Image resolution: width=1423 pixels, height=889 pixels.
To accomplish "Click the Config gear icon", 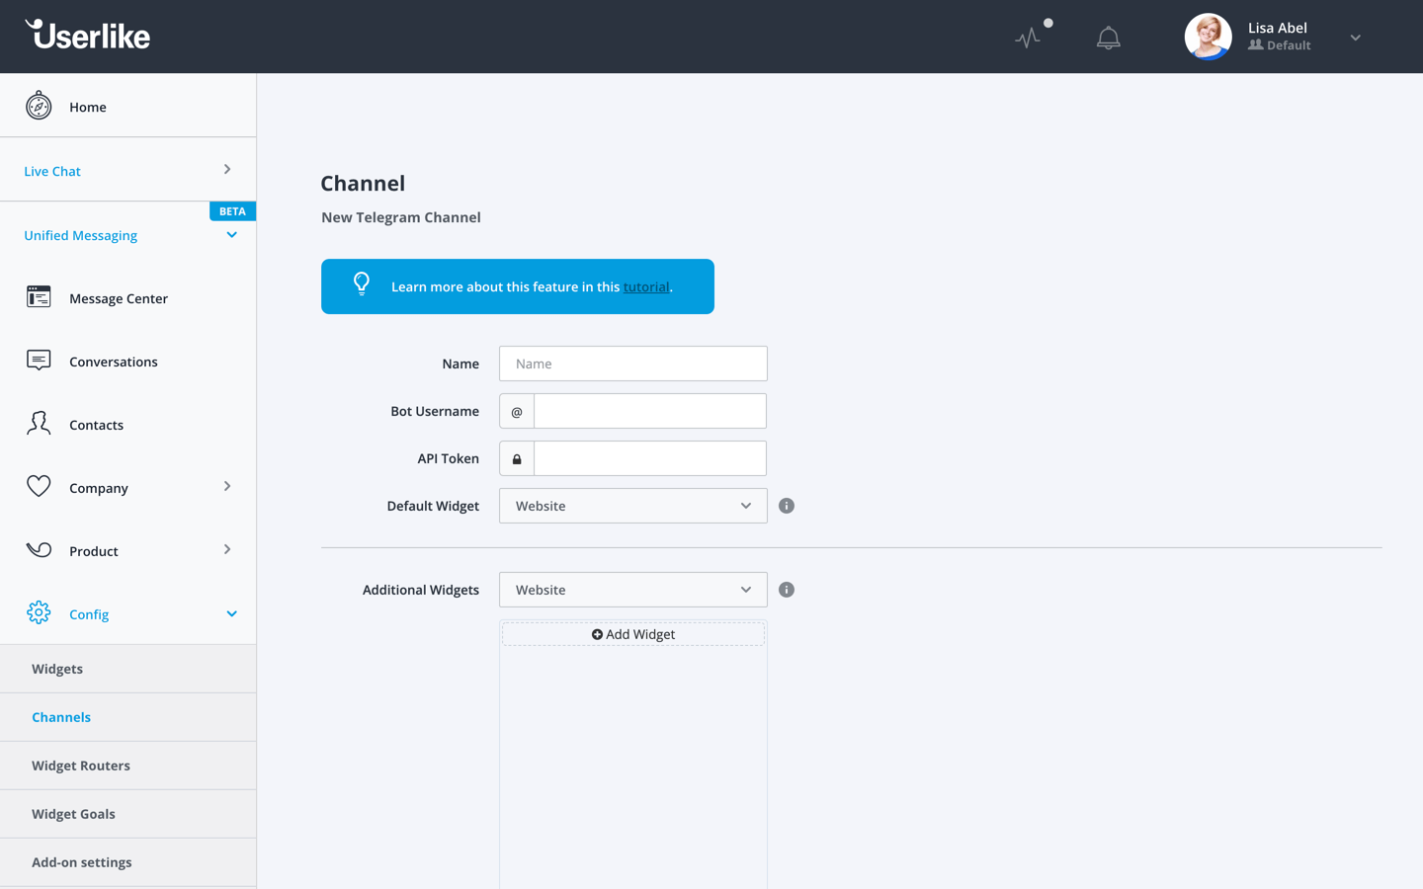I will [x=39, y=613].
